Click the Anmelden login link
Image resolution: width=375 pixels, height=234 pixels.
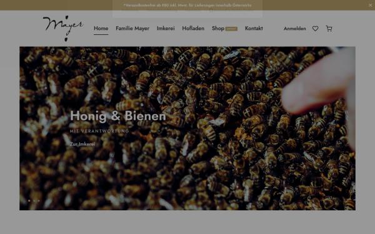click(x=294, y=29)
